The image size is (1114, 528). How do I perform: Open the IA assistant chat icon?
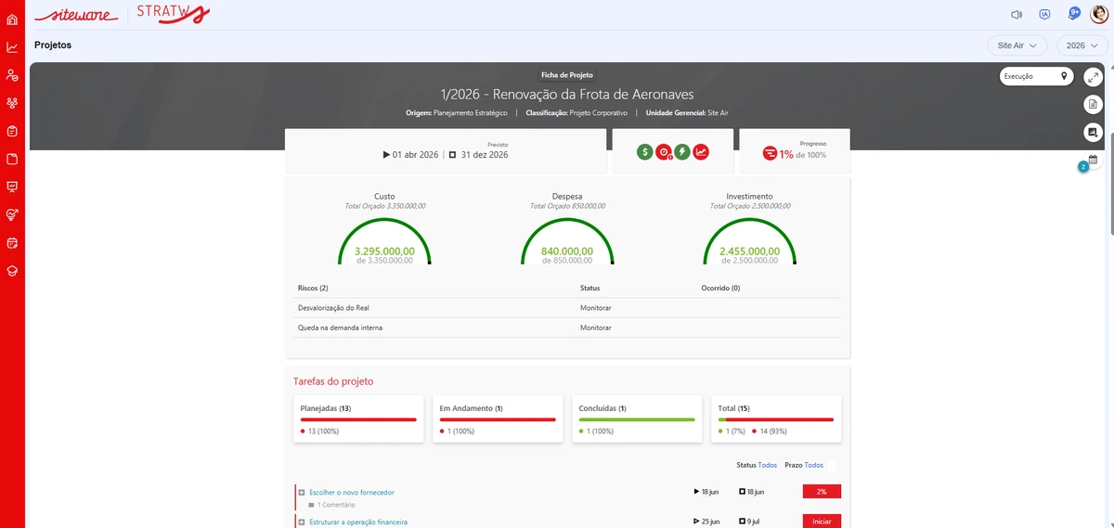(1044, 14)
